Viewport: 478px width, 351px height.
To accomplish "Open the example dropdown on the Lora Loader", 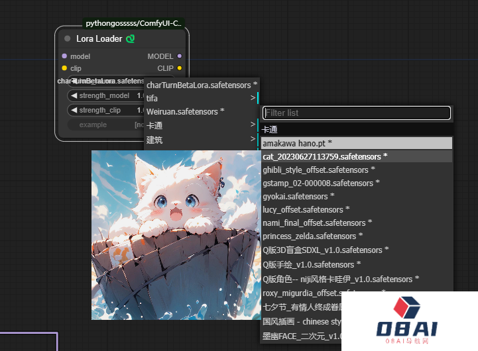I will (x=105, y=125).
